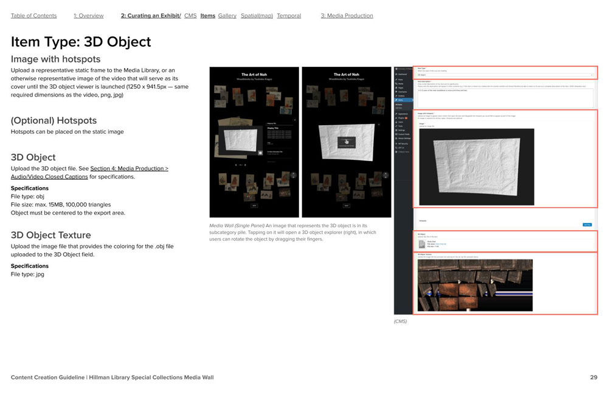
Task: Go to 3: Media Production link
Action: (x=347, y=16)
